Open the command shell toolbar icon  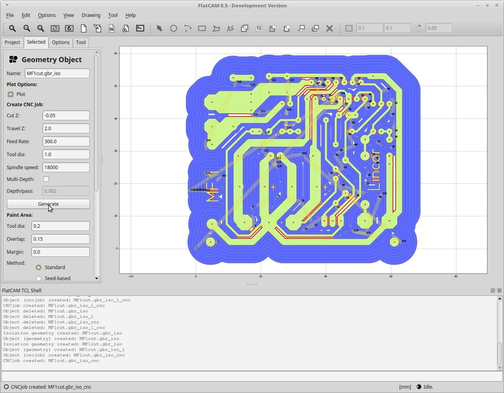point(140,28)
